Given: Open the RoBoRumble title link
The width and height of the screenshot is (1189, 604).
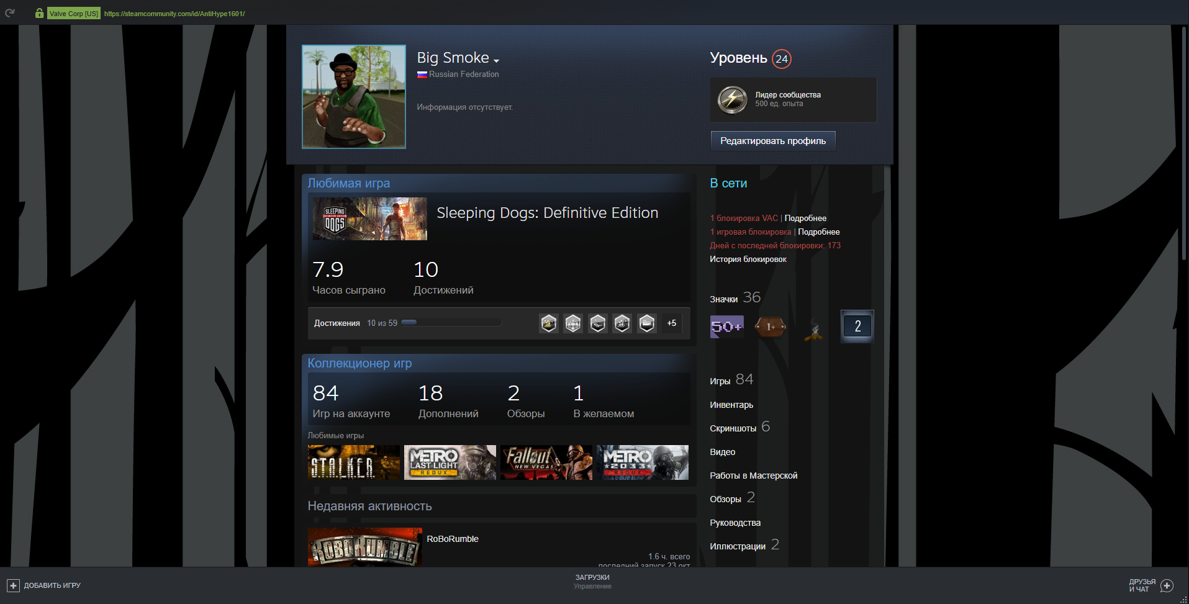Looking at the screenshot, I should pos(453,539).
